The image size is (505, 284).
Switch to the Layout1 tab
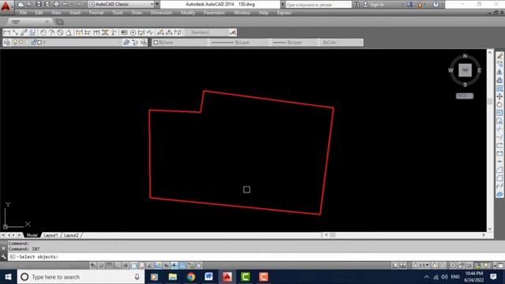click(x=50, y=235)
